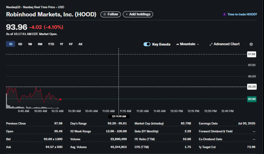Click the 95.08 crosshair price label

point(252,87)
